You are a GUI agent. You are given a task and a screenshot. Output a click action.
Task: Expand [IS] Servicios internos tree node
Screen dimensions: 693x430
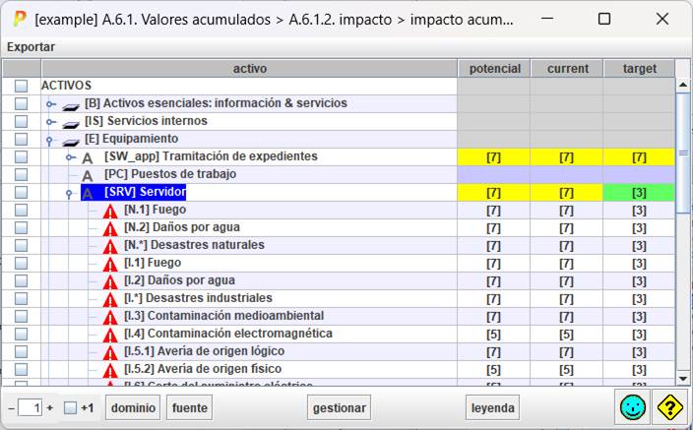click(51, 122)
